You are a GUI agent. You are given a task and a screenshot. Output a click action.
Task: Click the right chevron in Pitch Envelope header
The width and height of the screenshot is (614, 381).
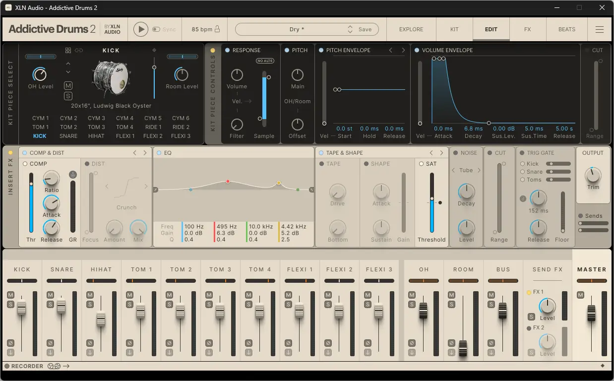coord(402,50)
